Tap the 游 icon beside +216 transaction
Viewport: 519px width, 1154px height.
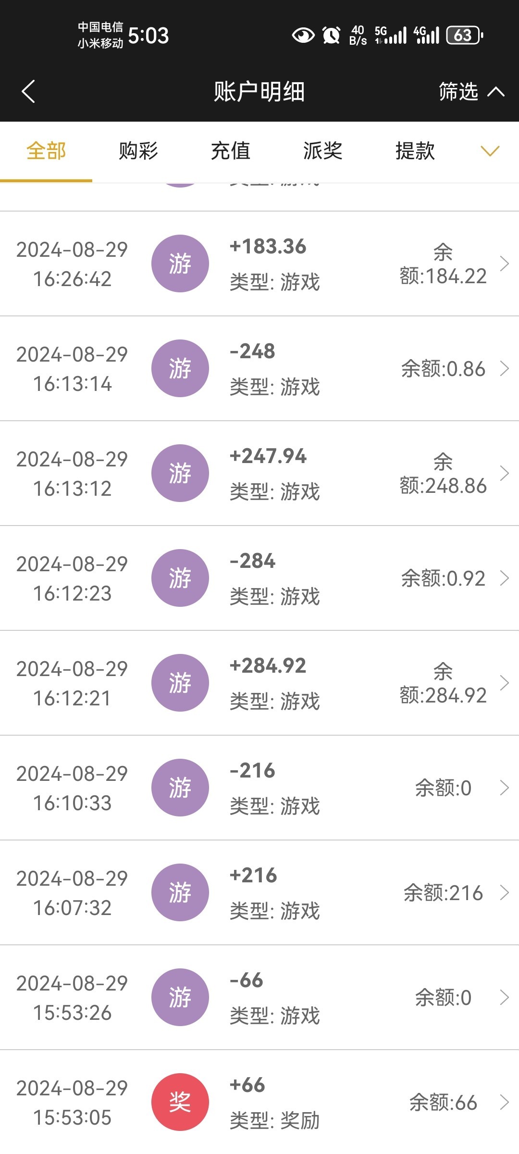(180, 892)
